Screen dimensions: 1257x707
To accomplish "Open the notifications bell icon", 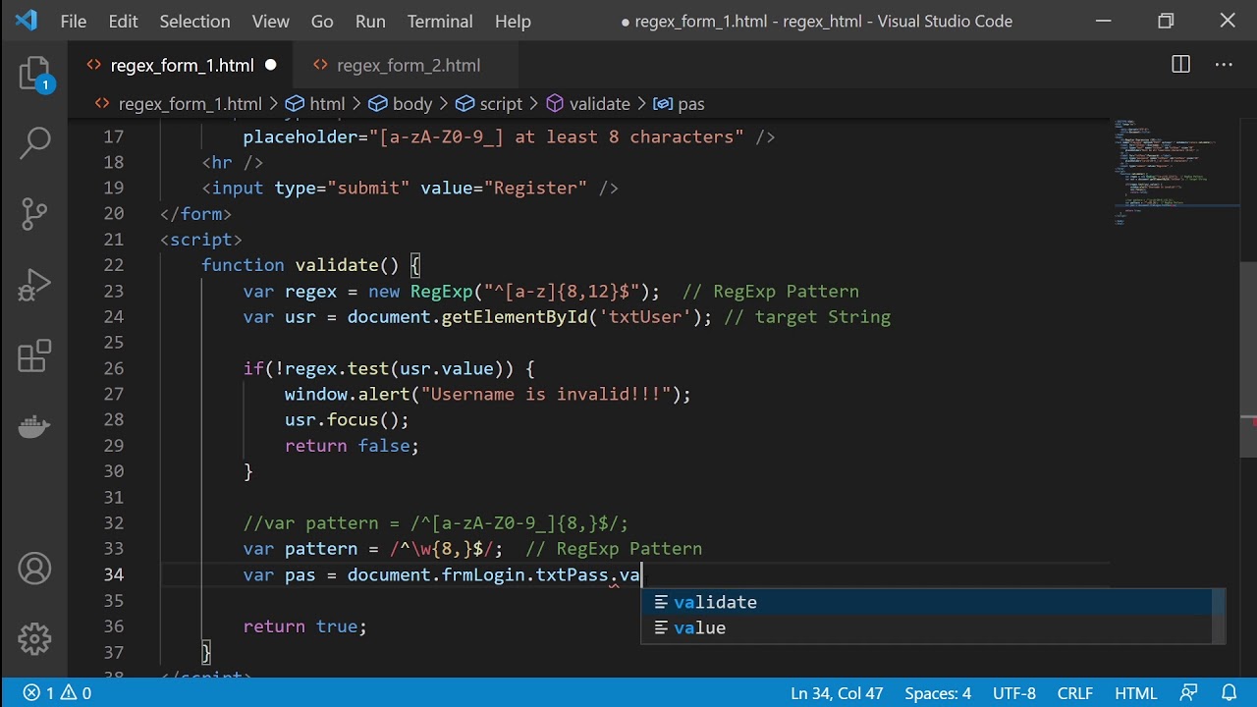I will (x=1229, y=693).
